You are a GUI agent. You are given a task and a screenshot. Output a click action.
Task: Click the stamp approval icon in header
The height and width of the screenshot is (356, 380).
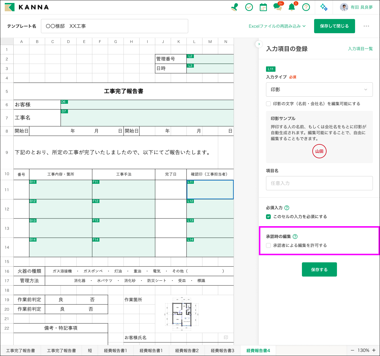(235, 7)
